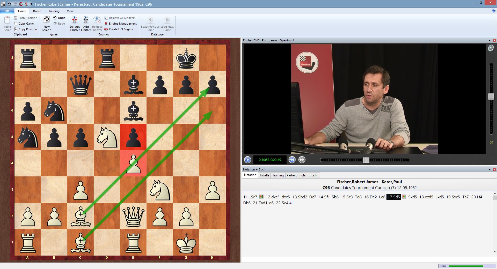Open the Quick Access toolbar customize menu

[x=31, y=4]
